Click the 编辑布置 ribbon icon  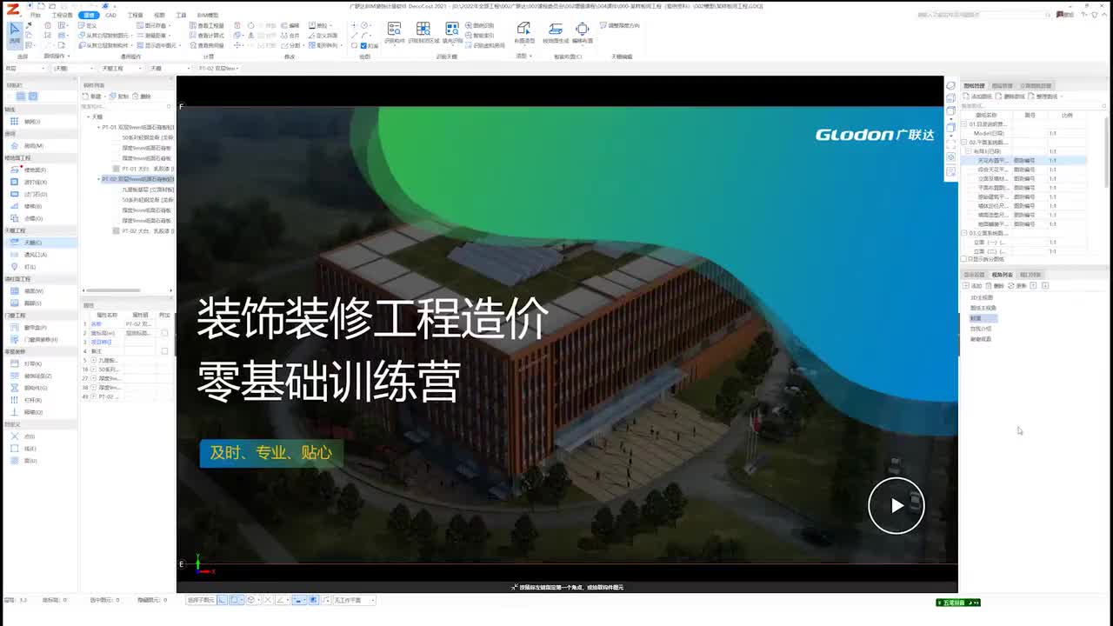[x=582, y=33]
